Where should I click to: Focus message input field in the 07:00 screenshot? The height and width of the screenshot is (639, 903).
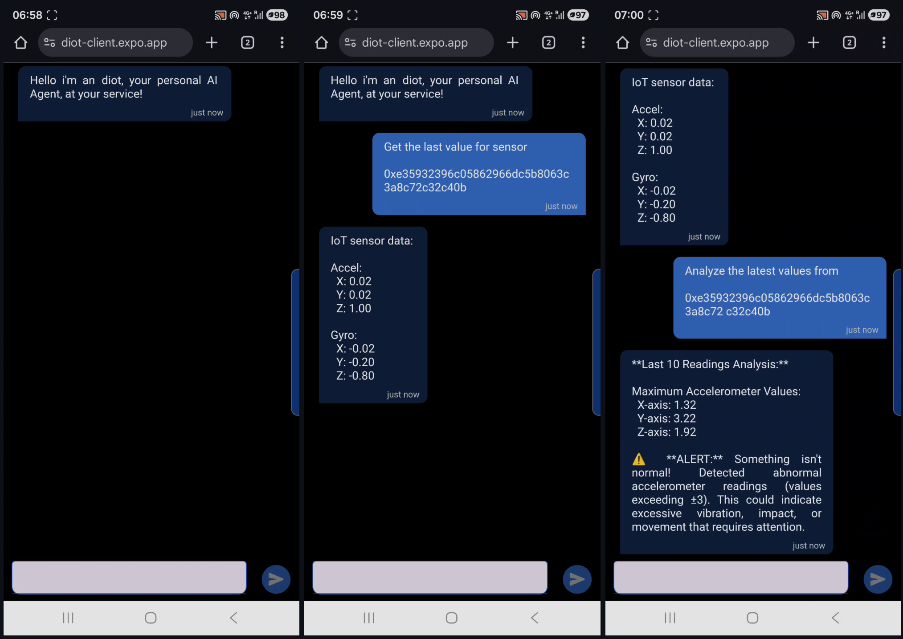pos(731,577)
